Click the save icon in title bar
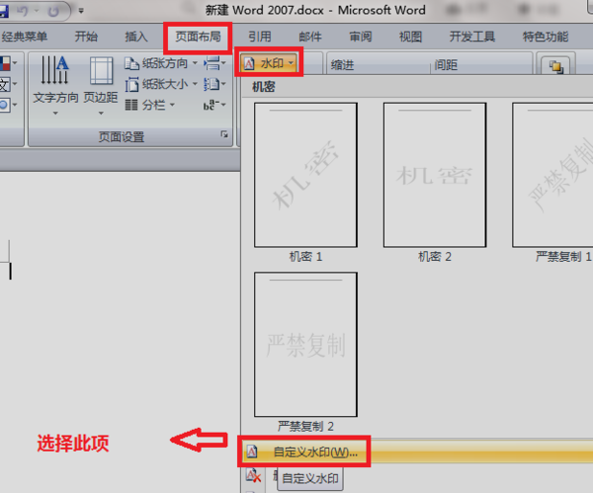 click(x=4, y=11)
